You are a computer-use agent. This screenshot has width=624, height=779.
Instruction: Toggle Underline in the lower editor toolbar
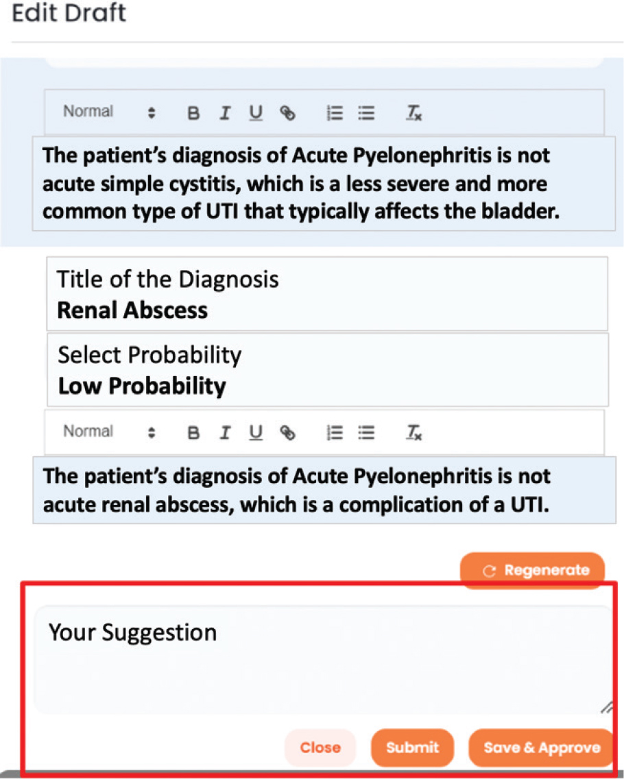coord(256,433)
